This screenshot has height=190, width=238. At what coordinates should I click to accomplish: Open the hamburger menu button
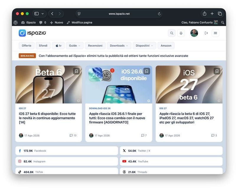(x=215, y=33)
